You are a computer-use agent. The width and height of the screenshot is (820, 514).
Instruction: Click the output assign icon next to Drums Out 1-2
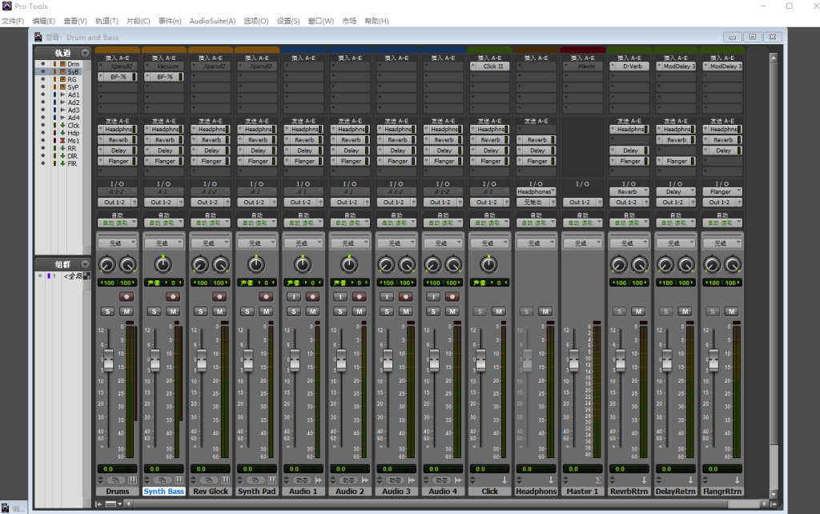pyautogui.click(x=135, y=202)
